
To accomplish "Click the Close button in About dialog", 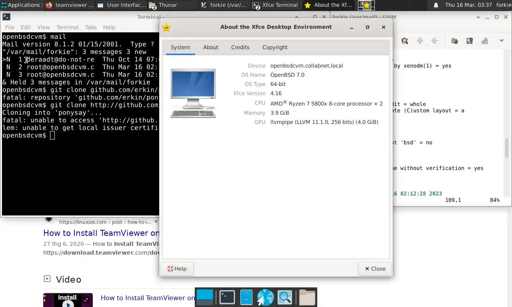I will click(x=375, y=269).
